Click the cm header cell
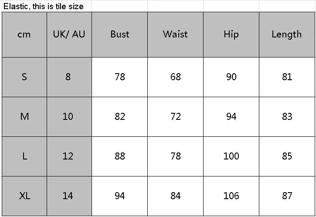This screenshot has height=217, width=316. [x=24, y=34]
